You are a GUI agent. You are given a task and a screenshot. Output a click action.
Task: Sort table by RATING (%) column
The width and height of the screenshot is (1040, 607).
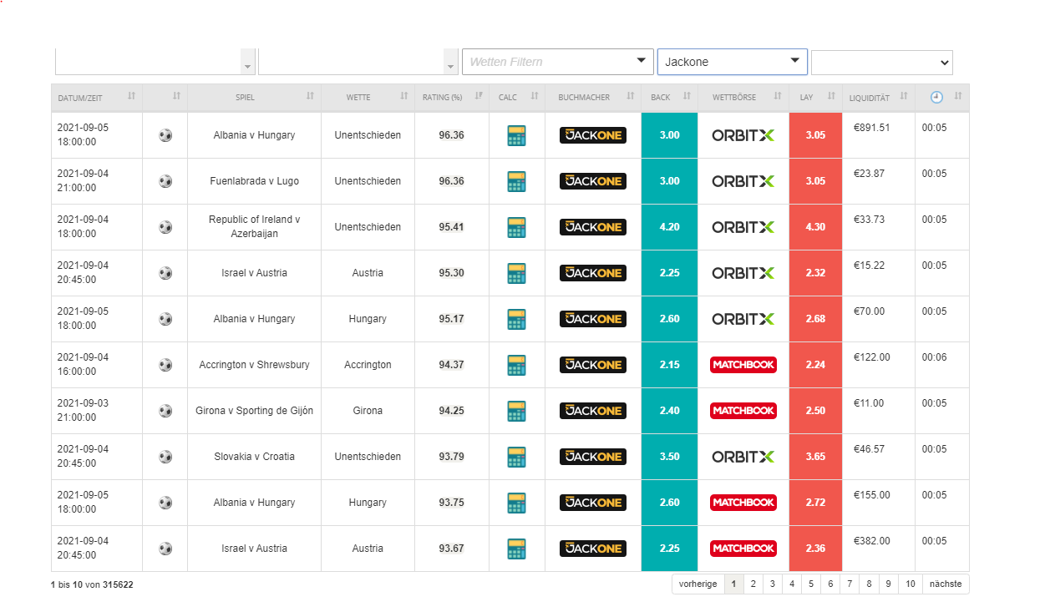452,97
